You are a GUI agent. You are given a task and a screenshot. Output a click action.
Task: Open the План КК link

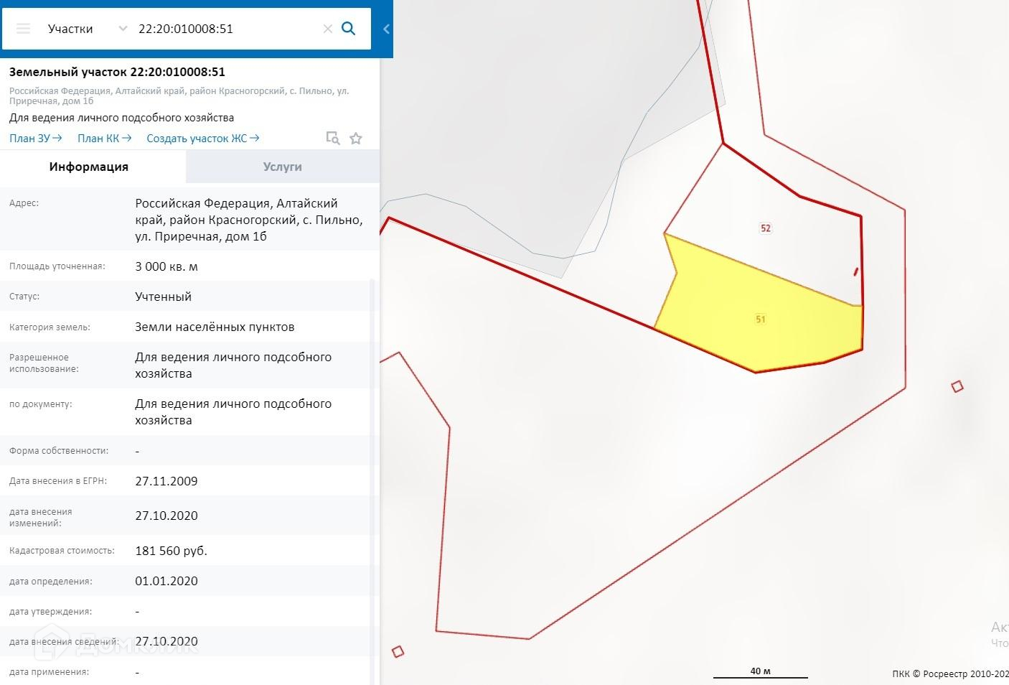pyautogui.click(x=105, y=138)
